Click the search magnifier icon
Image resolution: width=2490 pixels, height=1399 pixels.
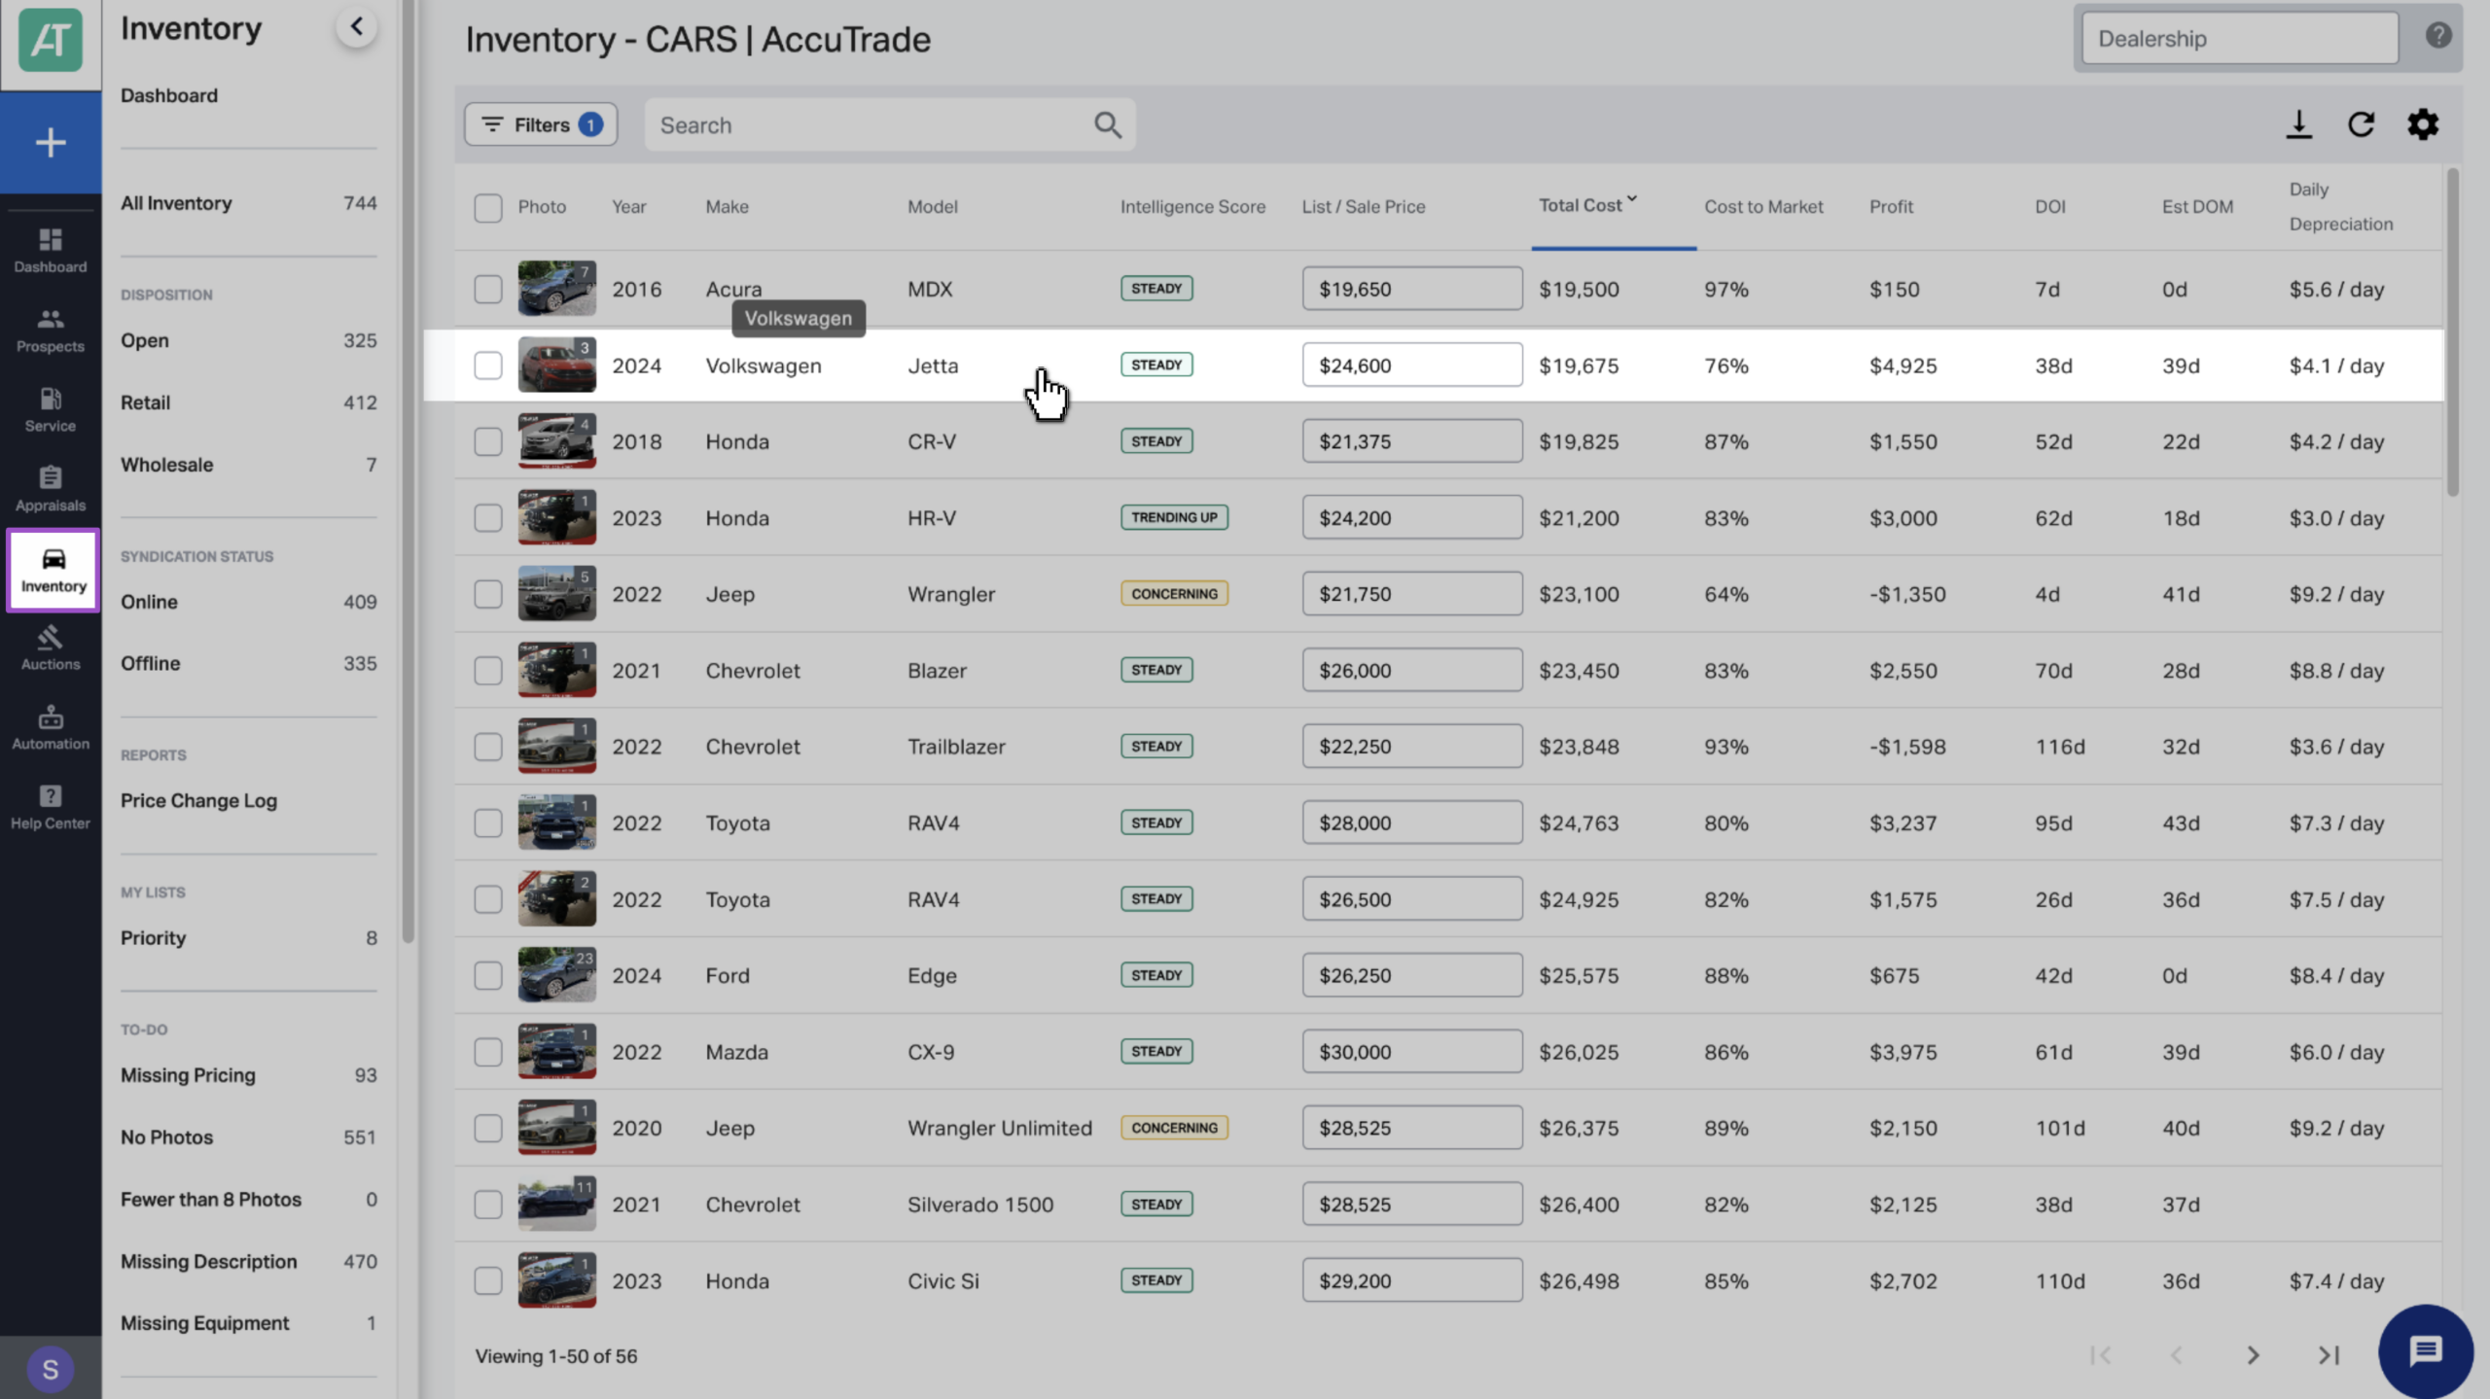[1108, 124]
